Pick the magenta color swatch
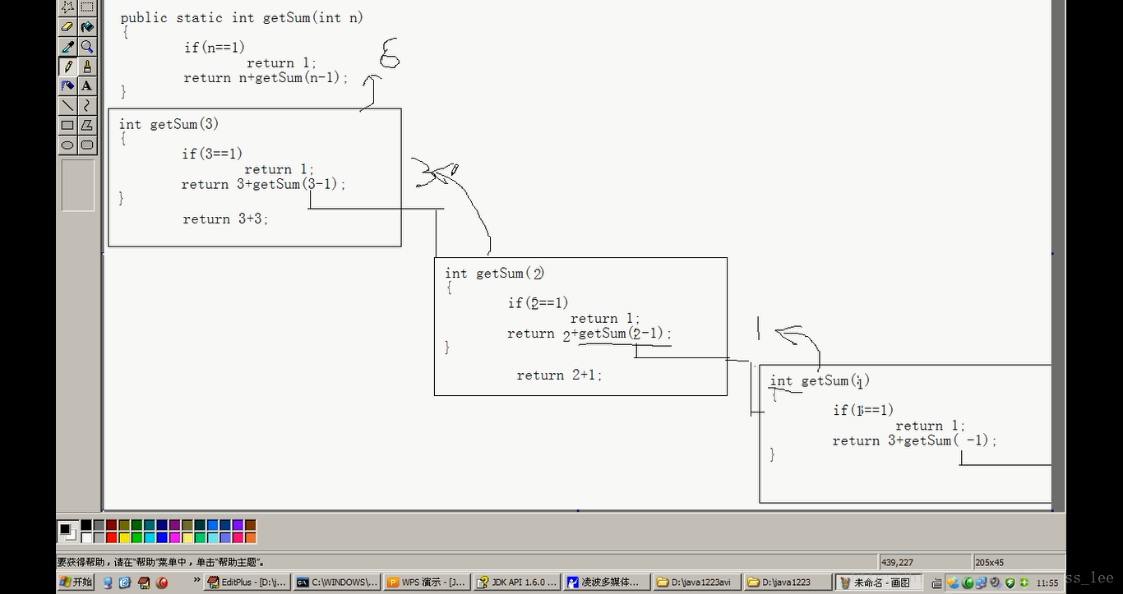 point(175,537)
